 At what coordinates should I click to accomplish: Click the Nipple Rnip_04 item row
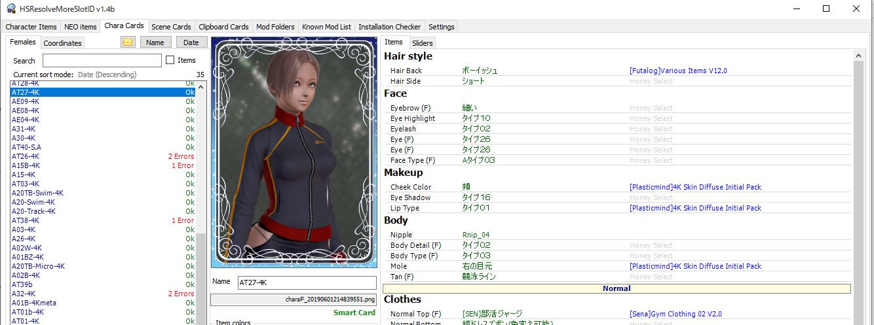click(617, 235)
